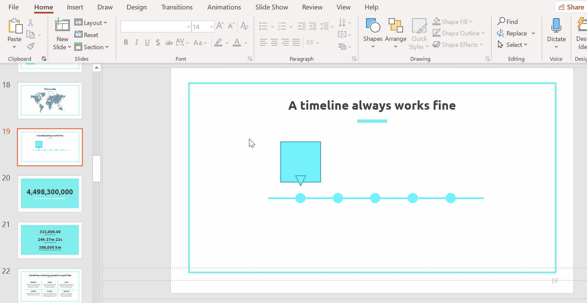Expand the Section dropdown menu
Screen dimensions: 587x303
tap(92, 47)
